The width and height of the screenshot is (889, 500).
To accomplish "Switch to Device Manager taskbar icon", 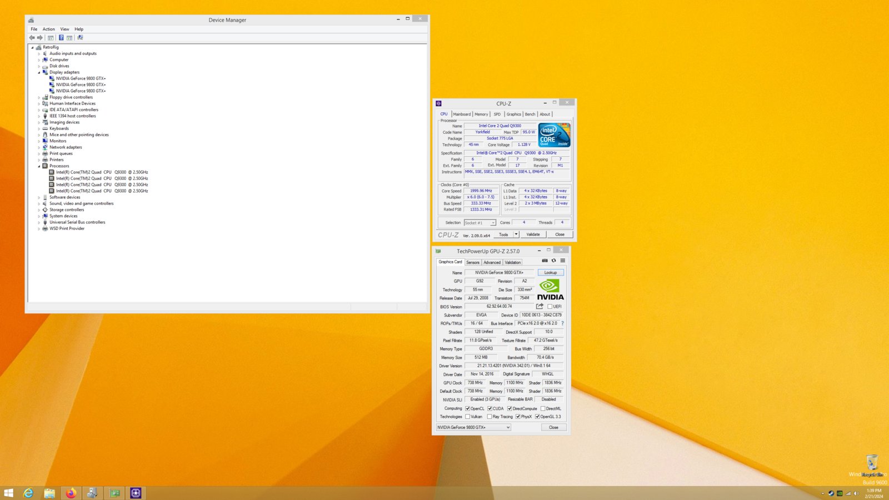I will point(92,493).
